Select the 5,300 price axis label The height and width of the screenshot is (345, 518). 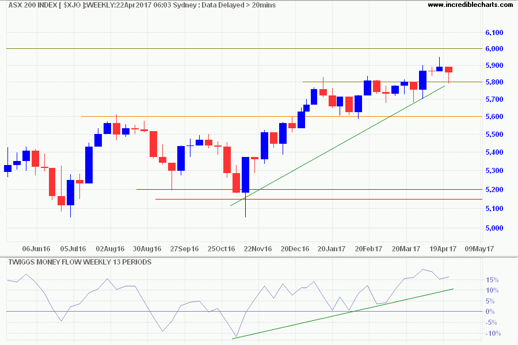[x=494, y=171]
